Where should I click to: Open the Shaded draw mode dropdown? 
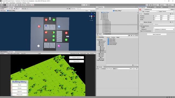[x=5, y=9]
